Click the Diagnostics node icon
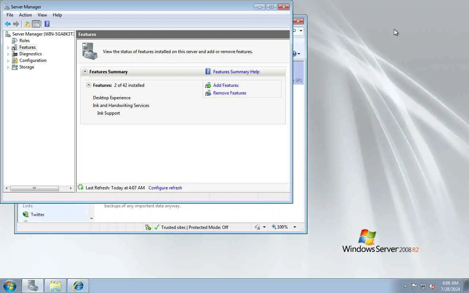This screenshot has height=293, width=469. pos(15,54)
